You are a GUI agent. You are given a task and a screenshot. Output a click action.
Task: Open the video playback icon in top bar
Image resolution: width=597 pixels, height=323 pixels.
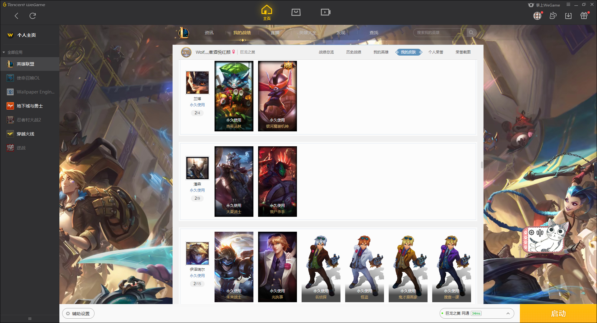pos(326,12)
